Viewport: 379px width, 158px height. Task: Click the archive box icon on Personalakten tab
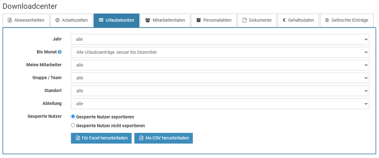coord(198,20)
